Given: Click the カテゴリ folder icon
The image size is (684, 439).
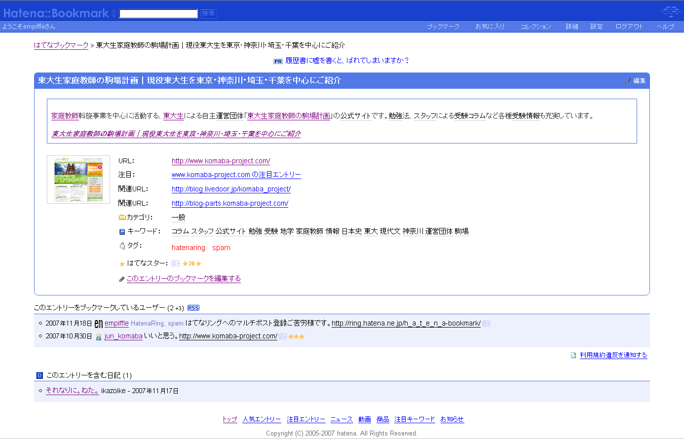Looking at the screenshot, I should (x=122, y=218).
